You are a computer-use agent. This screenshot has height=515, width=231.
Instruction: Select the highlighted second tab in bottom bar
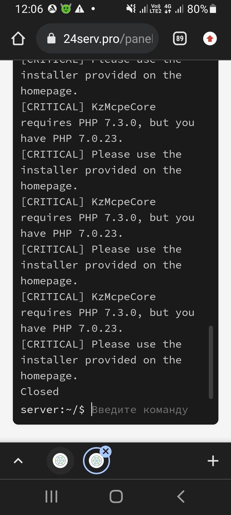tap(96, 461)
